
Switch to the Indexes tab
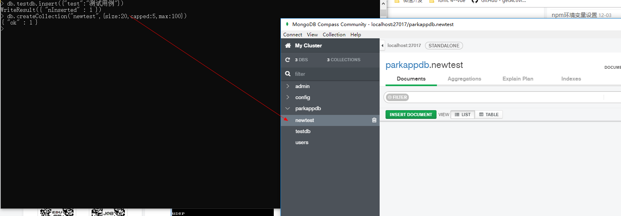point(571,79)
